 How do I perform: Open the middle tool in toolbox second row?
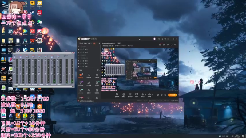point(89,83)
